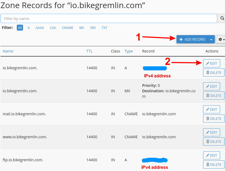Screen dimensions: 225x171
Task: Filter records by AAAA type
Action: click(x=40, y=28)
